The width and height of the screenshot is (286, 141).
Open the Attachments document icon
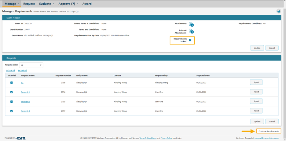point(191,24)
